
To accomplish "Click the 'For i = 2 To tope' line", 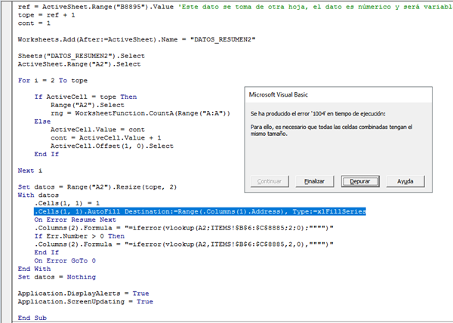I will pyautogui.click(x=53, y=81).
